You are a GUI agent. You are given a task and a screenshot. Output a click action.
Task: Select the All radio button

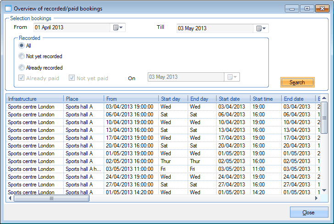pos(22,46)
